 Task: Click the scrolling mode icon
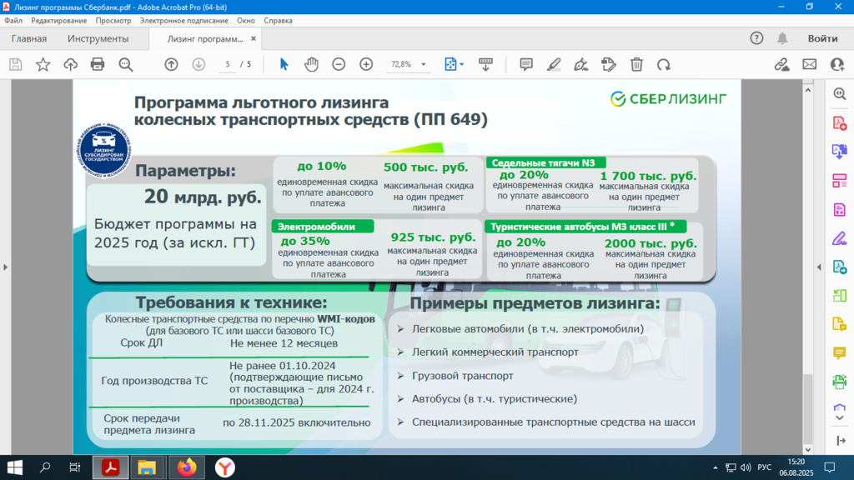(485, 64)
